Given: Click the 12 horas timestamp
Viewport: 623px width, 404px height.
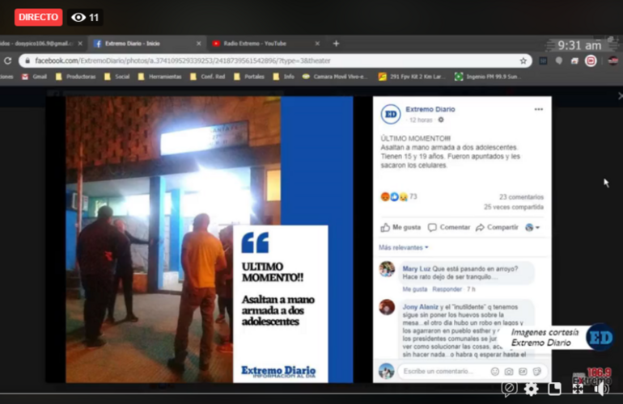Looking at the screenshot, I should [x=421, y=120].
